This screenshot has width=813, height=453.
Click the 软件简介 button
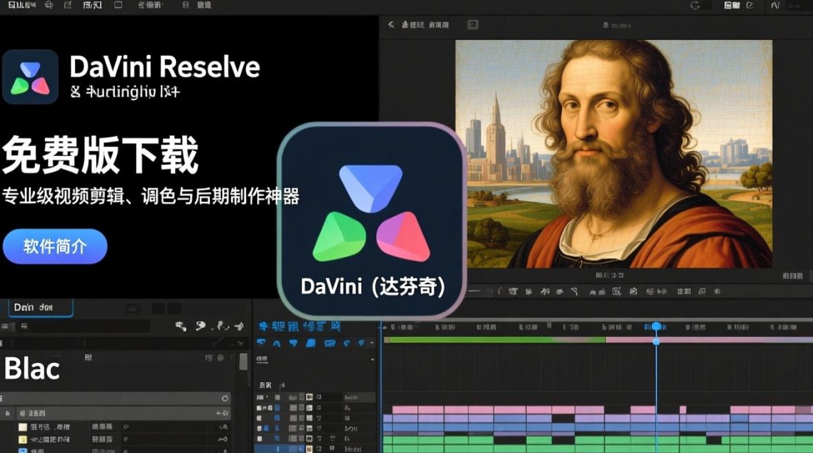(x=54, y=246)
